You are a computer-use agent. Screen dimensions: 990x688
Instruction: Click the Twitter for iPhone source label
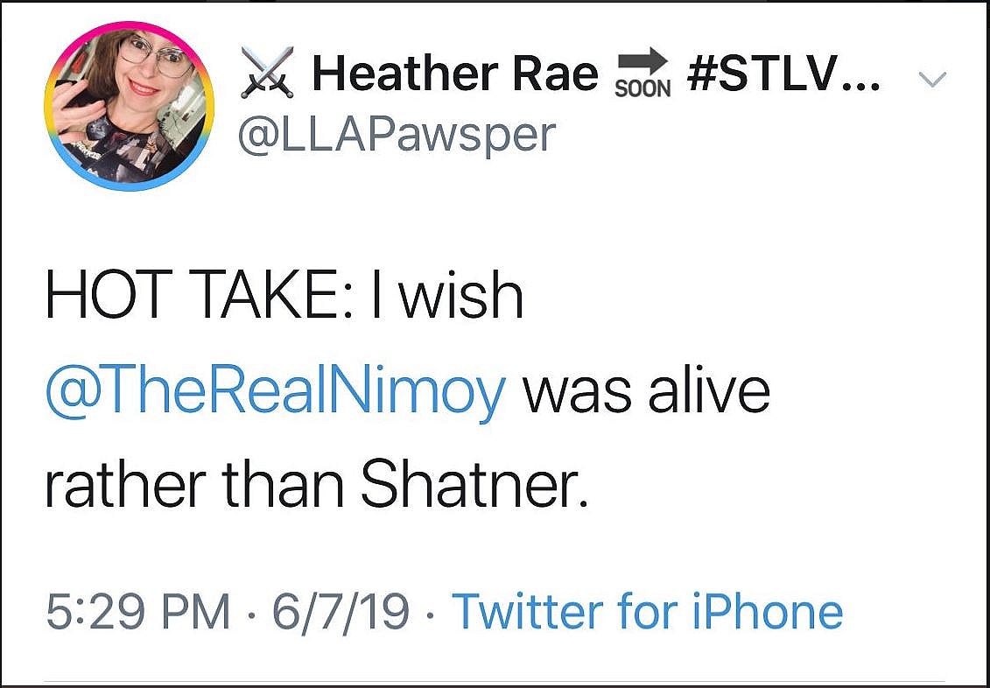pos(648,607)
